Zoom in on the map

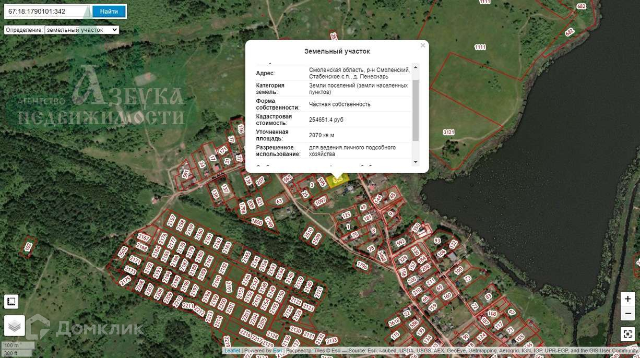[x=628, y=299]
